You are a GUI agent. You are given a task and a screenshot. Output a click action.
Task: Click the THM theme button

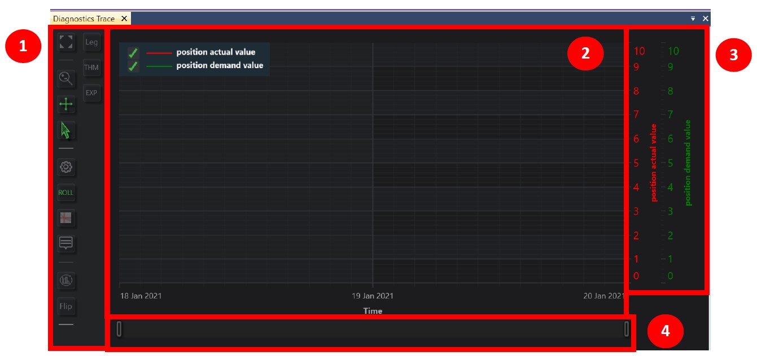tap(91, 68)
